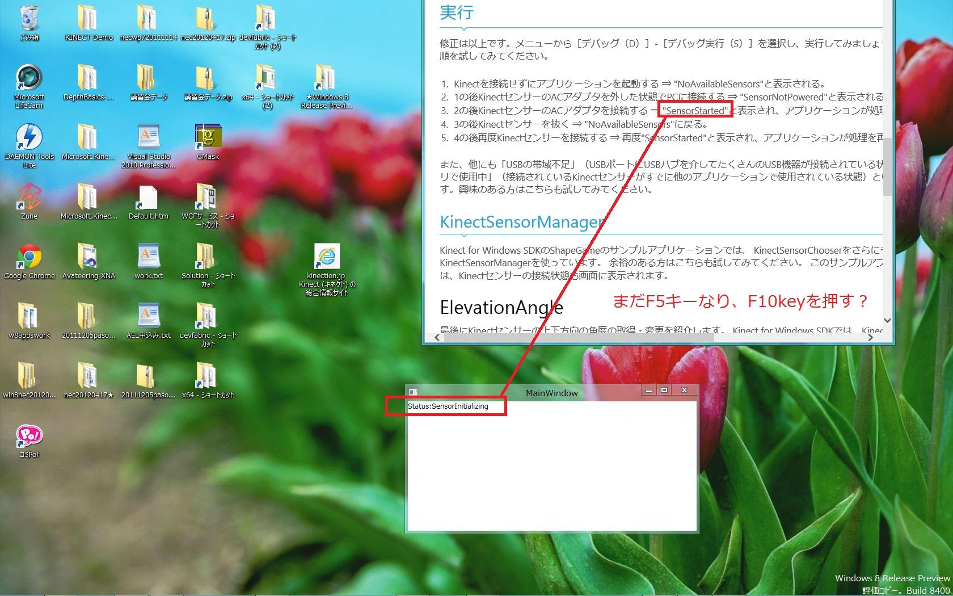Select the DAEMON Tools Lite shortcut
The image size is (953, 596).
pos(29,146)
